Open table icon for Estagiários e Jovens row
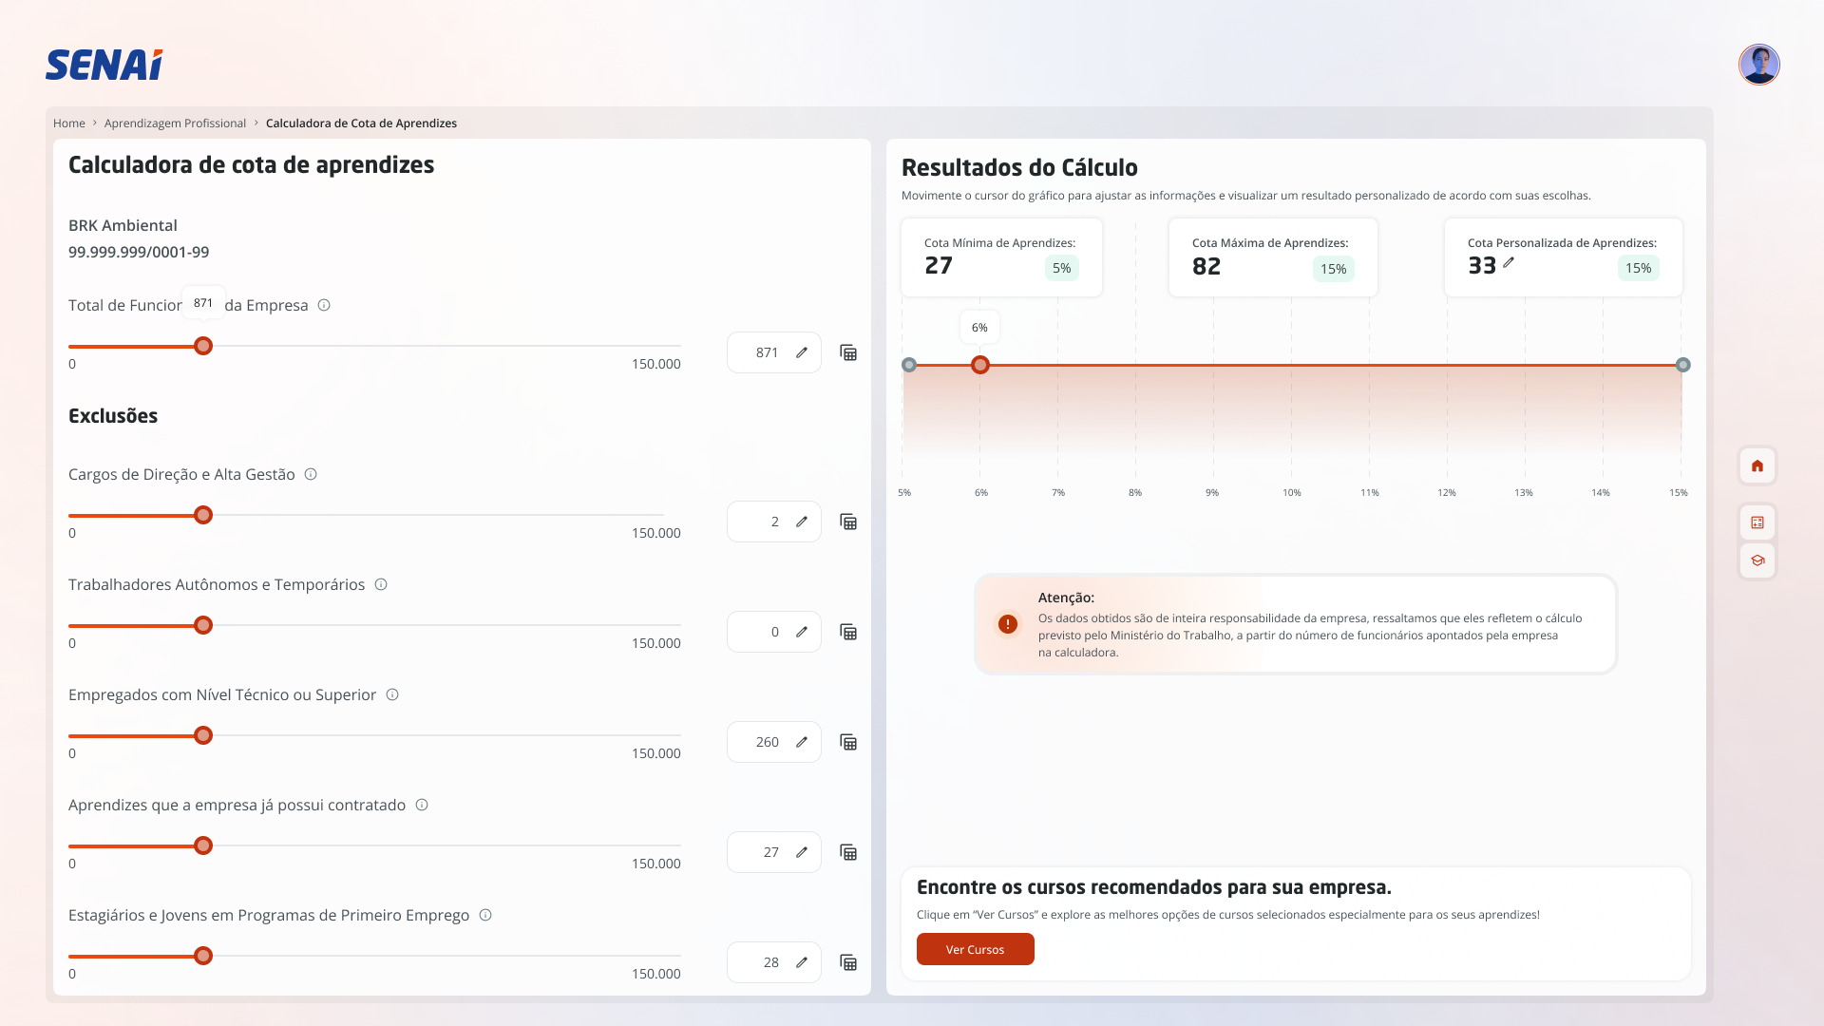This screenshot has width=1824, height=1026. (848, 962)
